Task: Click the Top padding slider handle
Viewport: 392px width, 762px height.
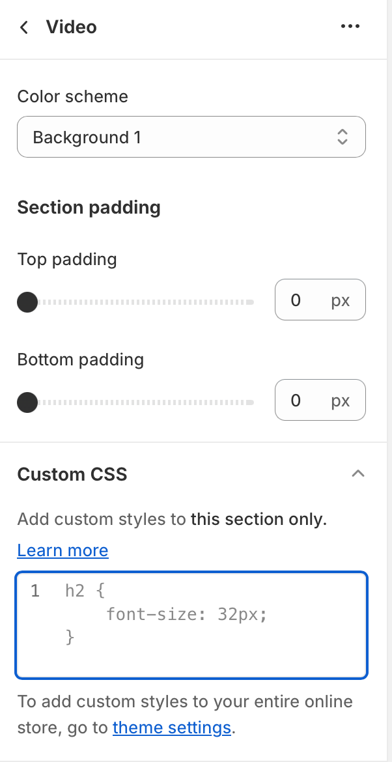Action: 27,302
